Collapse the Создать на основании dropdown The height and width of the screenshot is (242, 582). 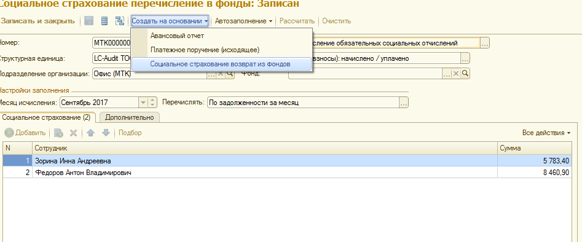170,21
